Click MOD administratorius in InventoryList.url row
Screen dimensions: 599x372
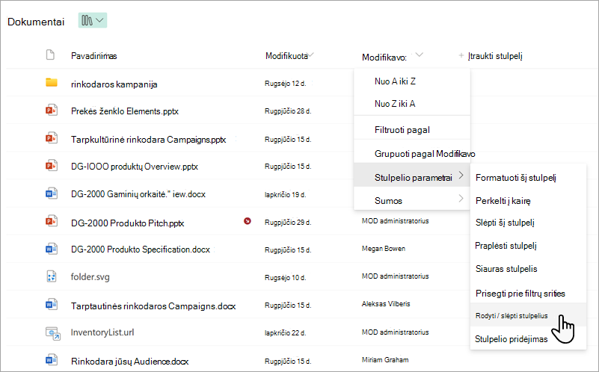click(396, 332)
